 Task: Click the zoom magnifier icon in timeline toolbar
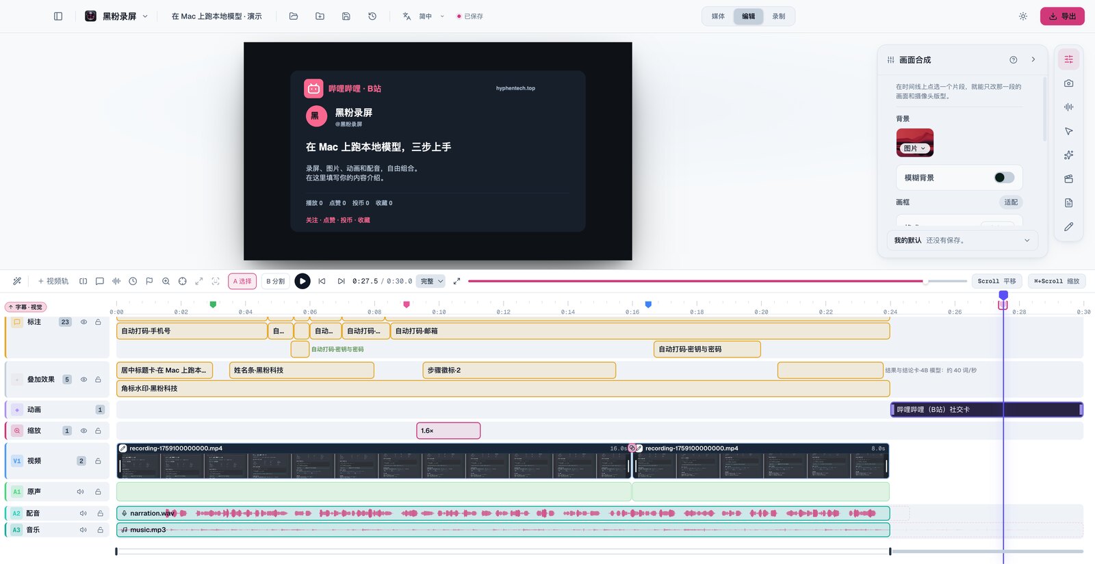point(166,281)
